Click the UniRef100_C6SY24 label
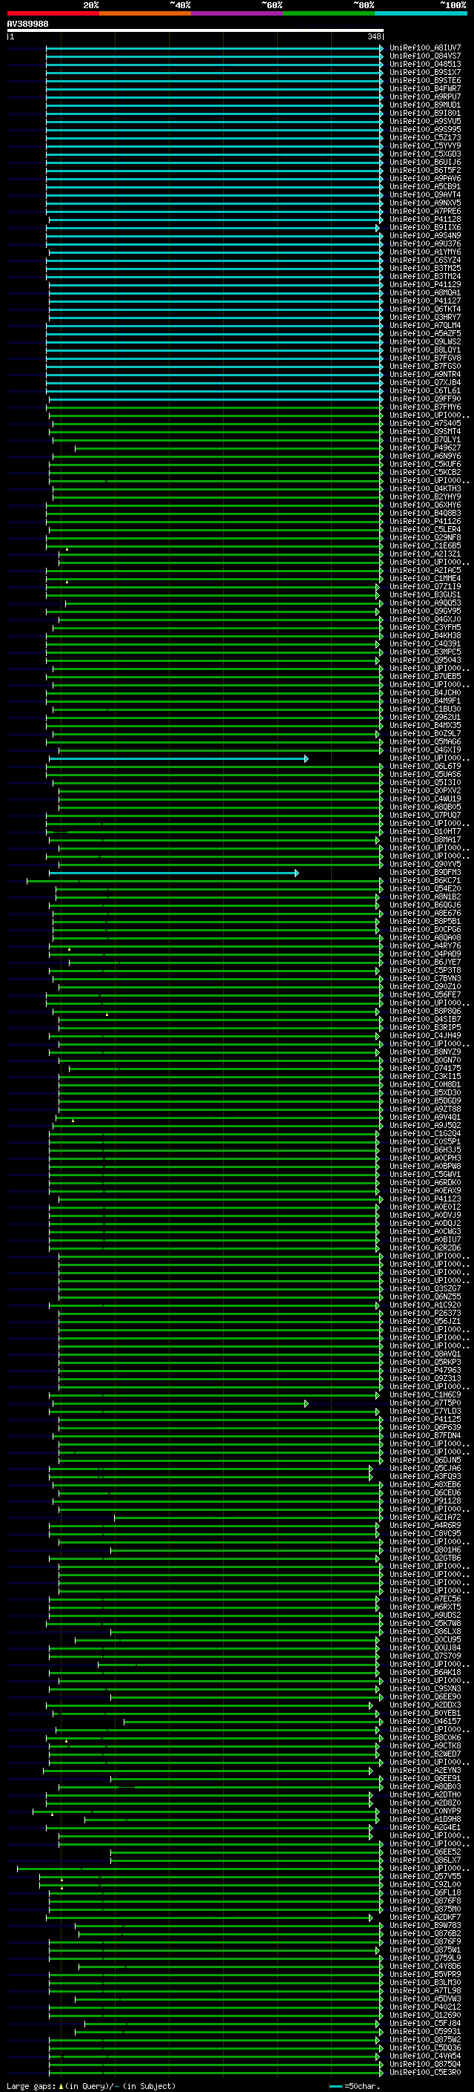This screenshot has height=2092, width=474. (425, 260)
